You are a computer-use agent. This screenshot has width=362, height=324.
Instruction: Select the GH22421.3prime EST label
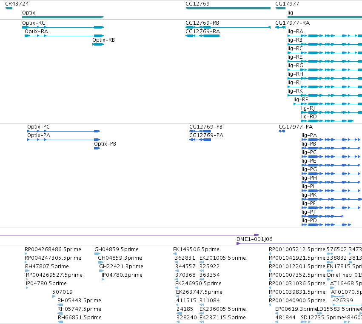point(121,267)
